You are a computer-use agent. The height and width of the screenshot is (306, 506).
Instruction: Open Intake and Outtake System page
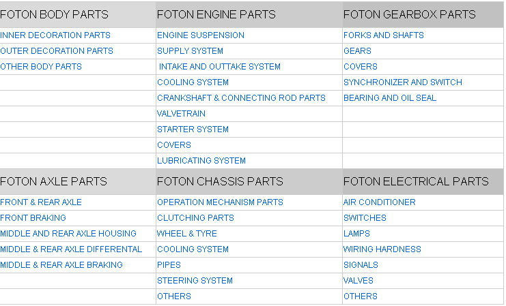220,67
